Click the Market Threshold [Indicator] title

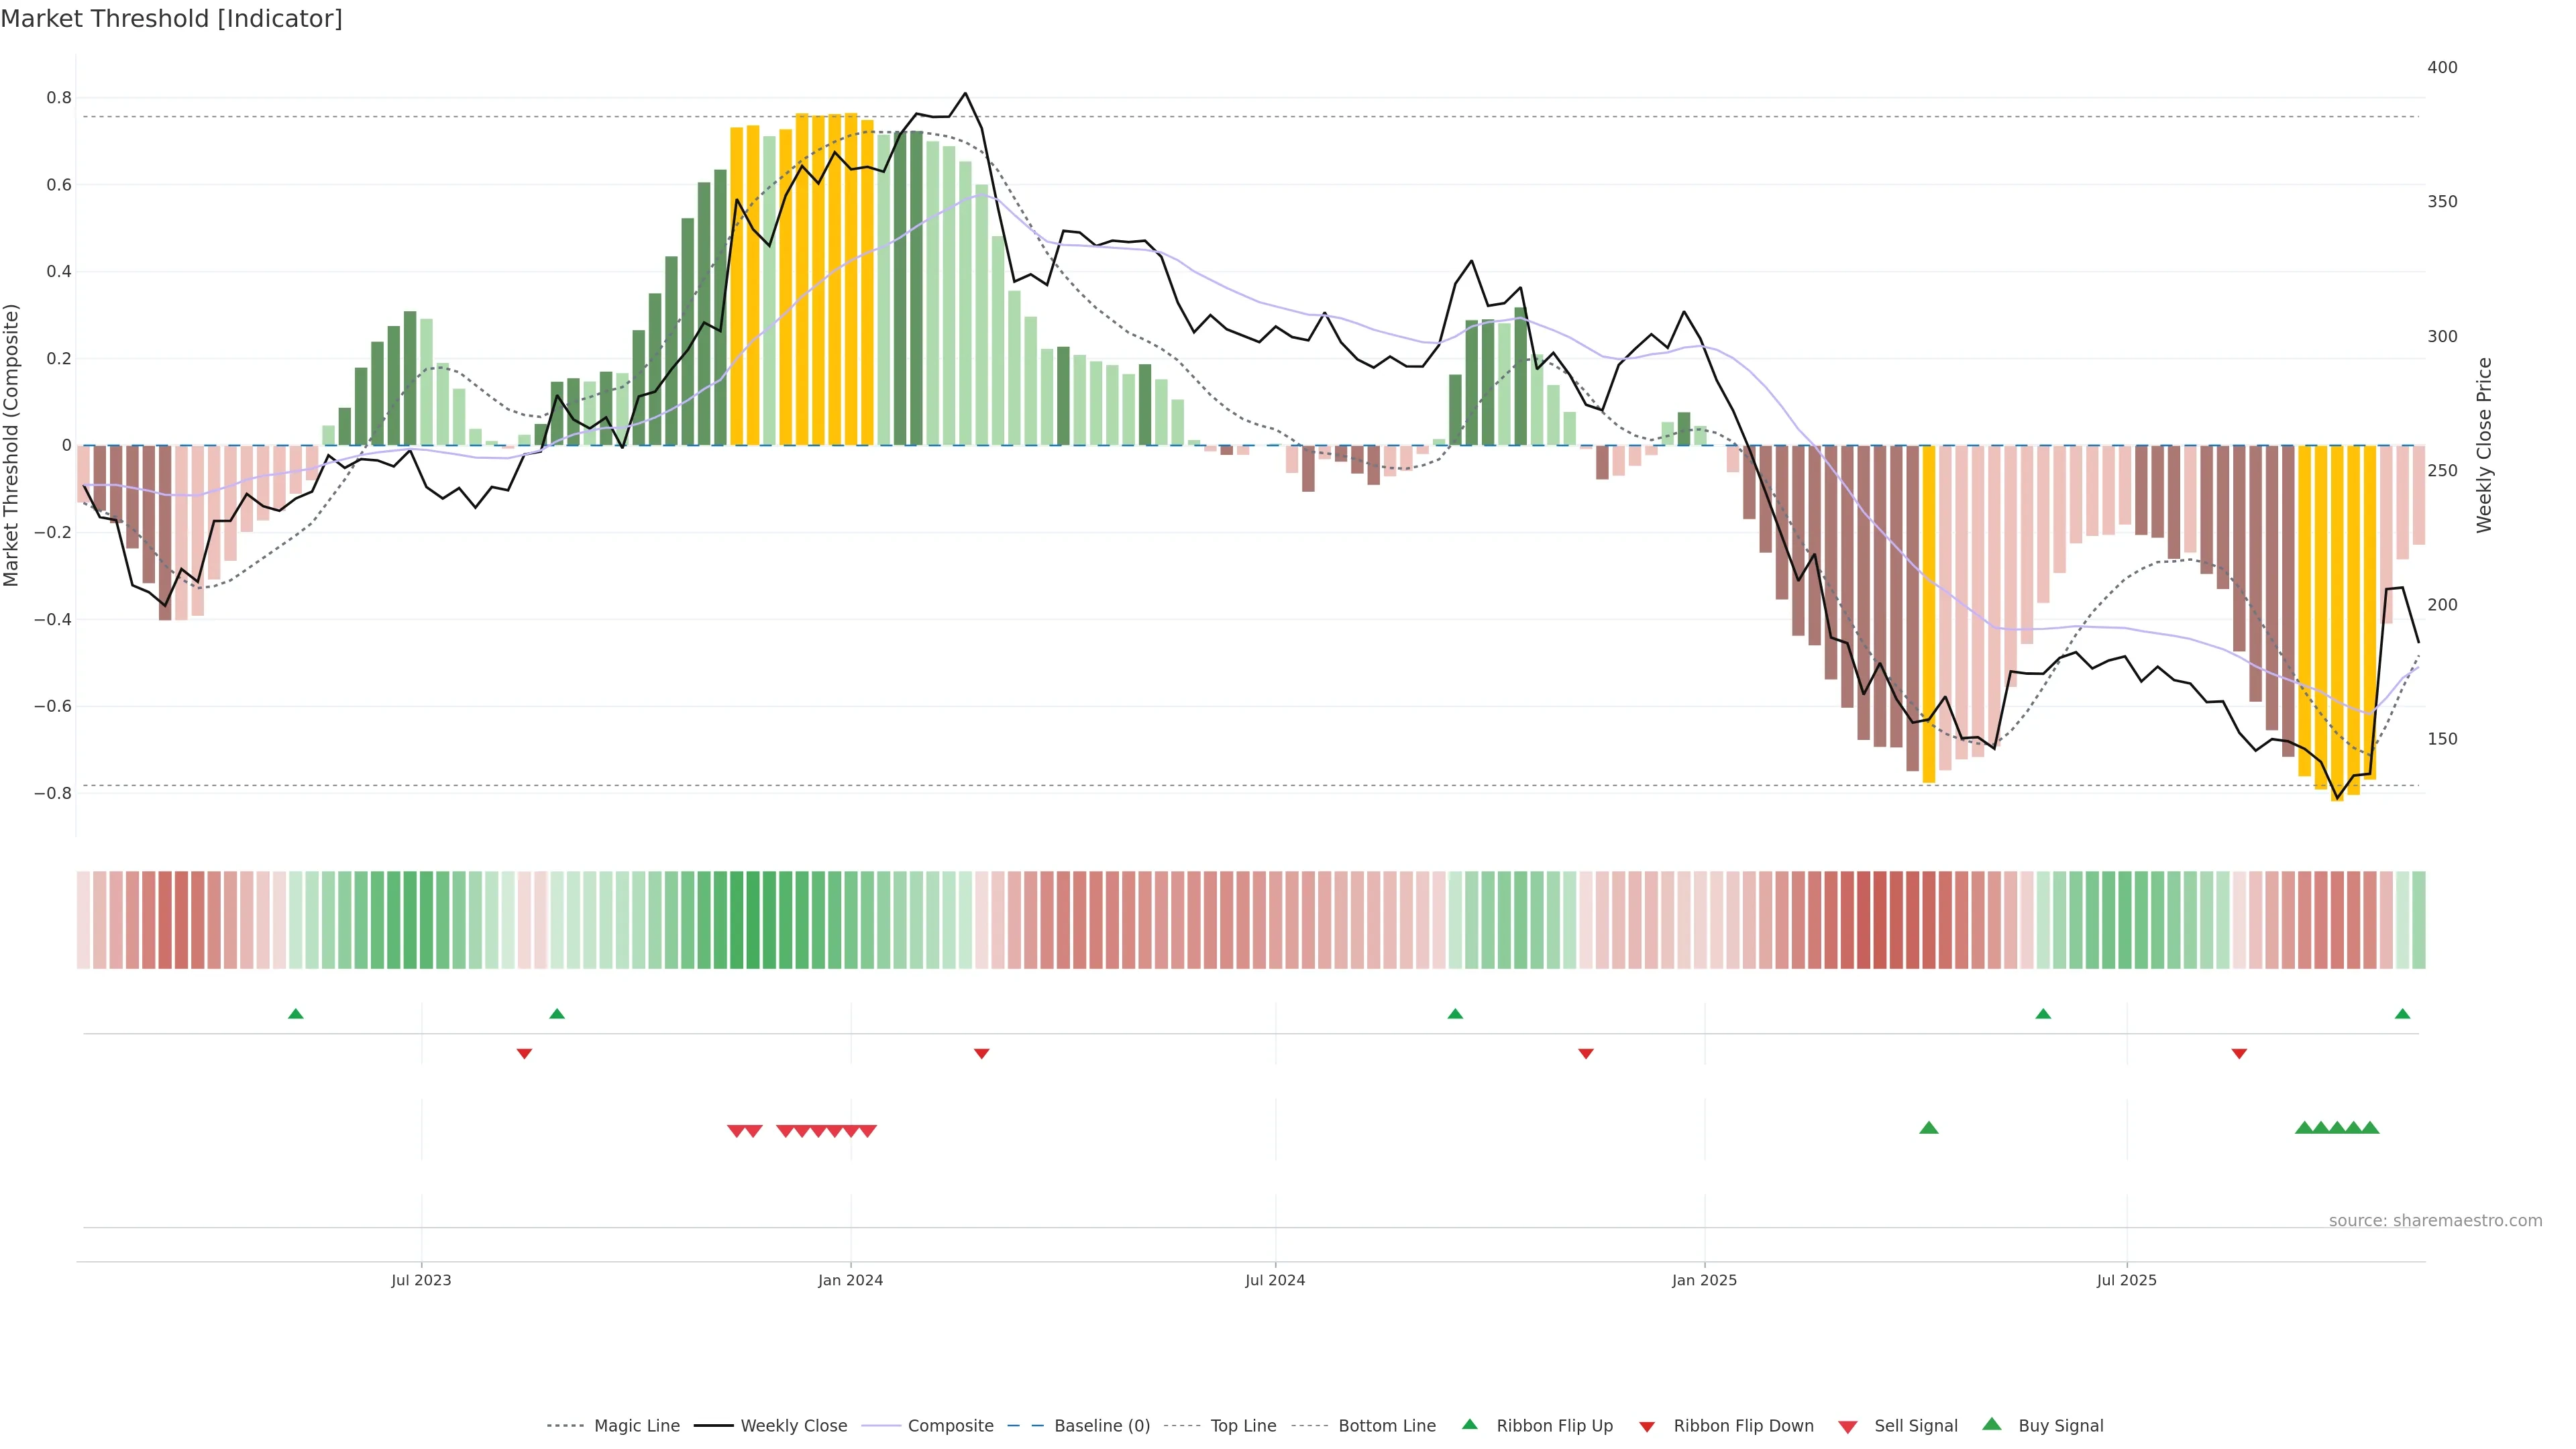click(x=171, y=19)
